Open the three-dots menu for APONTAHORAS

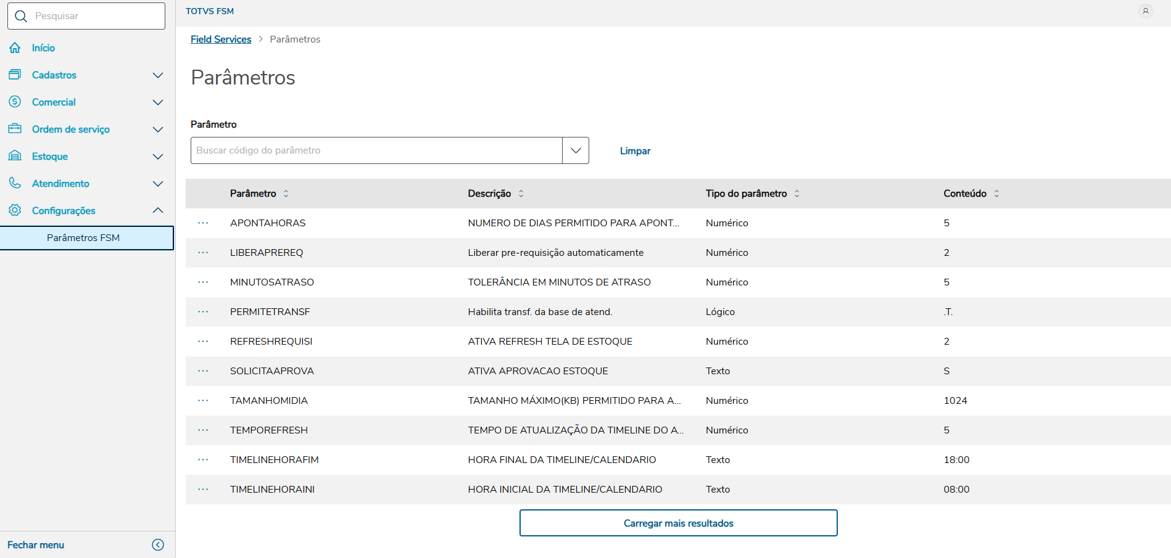[203, 223]
